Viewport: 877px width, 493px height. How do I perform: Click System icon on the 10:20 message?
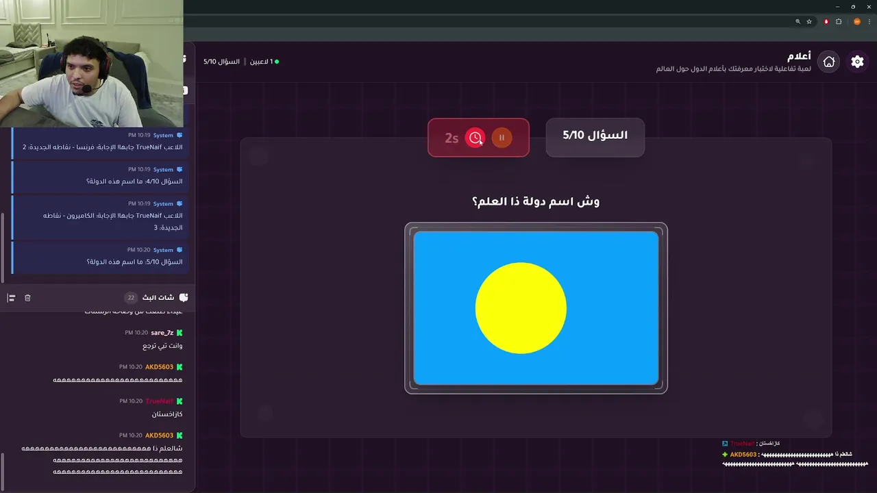click(180, 250)
